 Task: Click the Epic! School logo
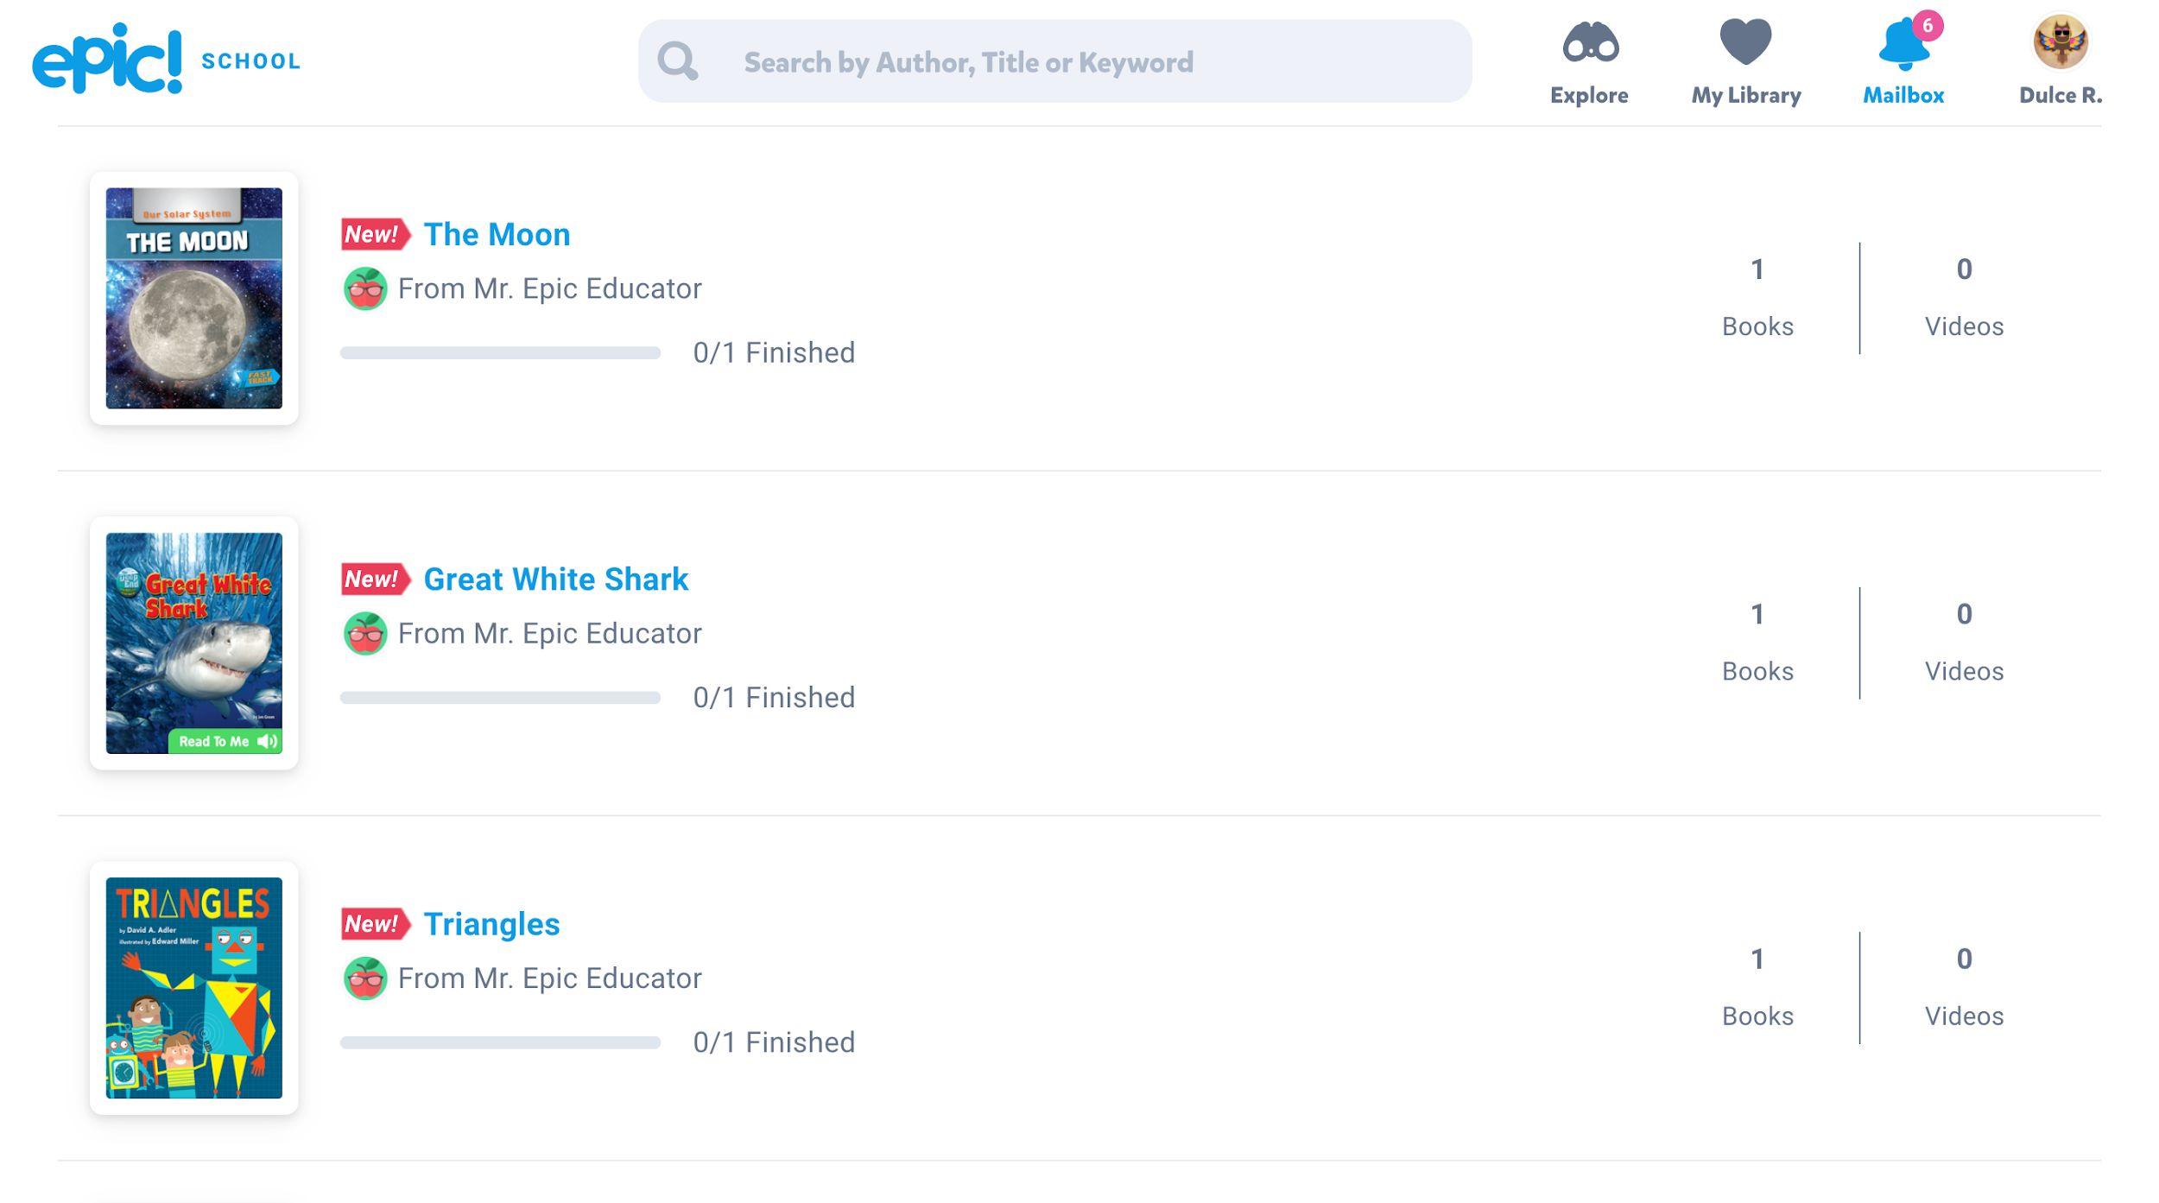click(x=164, y=59)
